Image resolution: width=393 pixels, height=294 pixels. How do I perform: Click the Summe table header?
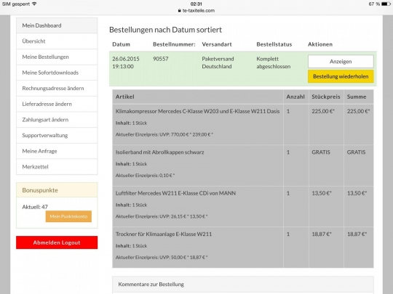(x=357, y=97)
